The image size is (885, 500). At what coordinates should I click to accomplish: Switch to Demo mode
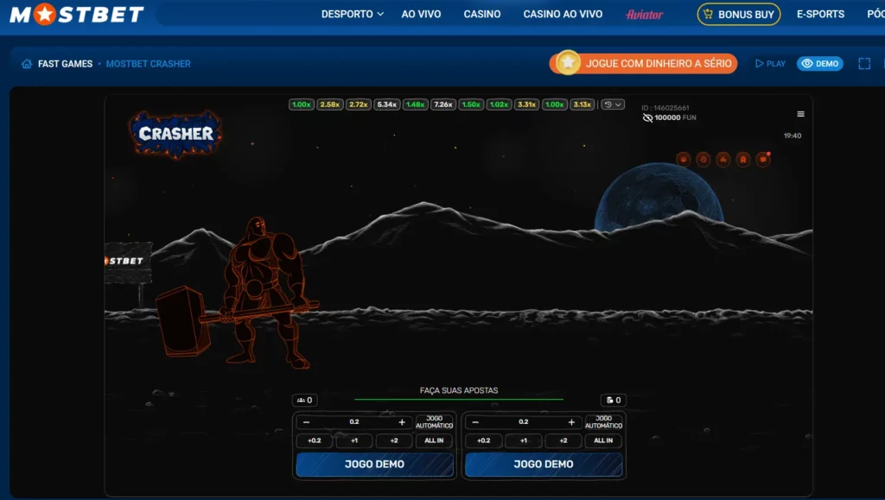pyautogui.click(x=819, y=64)
